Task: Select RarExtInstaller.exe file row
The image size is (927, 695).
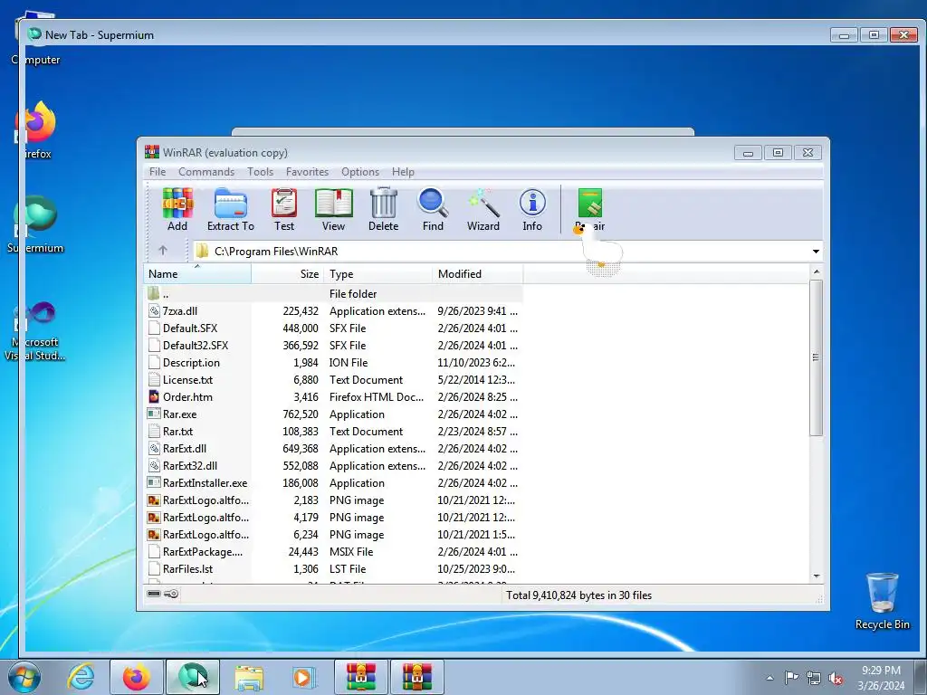Action: pyautogui.click(x=333, y=483)
